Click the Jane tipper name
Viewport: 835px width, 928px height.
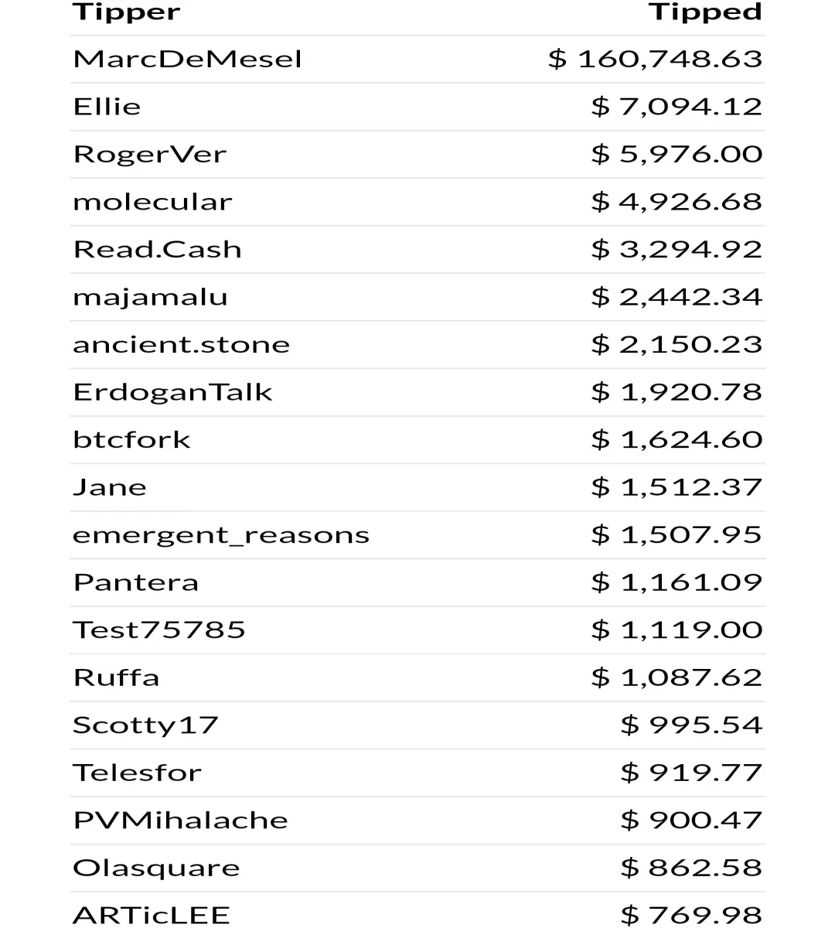pyautogui.click(x=109, y=488)
